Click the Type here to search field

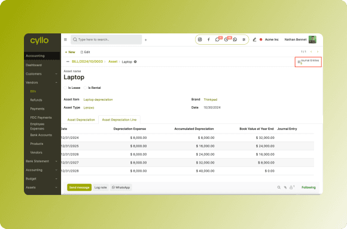click(x=106, y=39)
